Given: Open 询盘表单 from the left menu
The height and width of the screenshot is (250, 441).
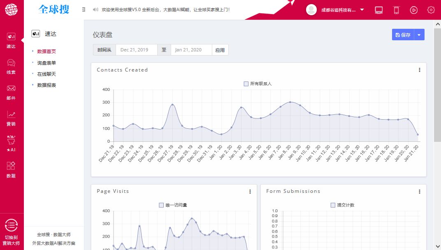Looking at the screenshot, I should point(46,62).
